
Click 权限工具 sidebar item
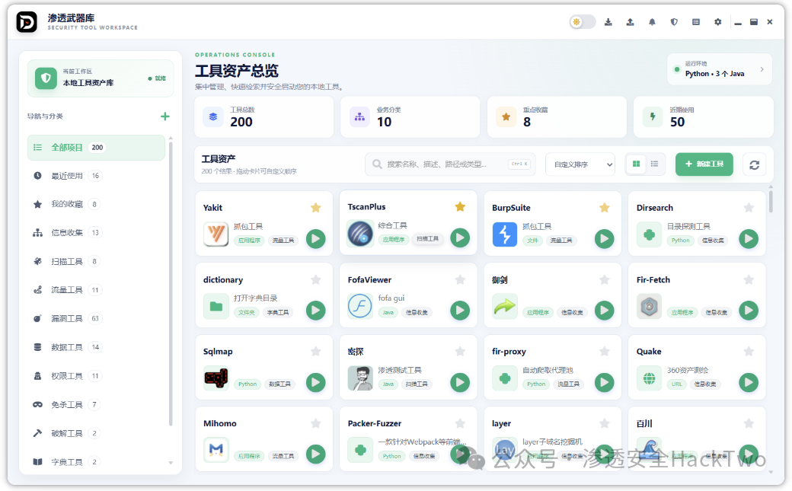pyautogui.click(x=96, y=376)
